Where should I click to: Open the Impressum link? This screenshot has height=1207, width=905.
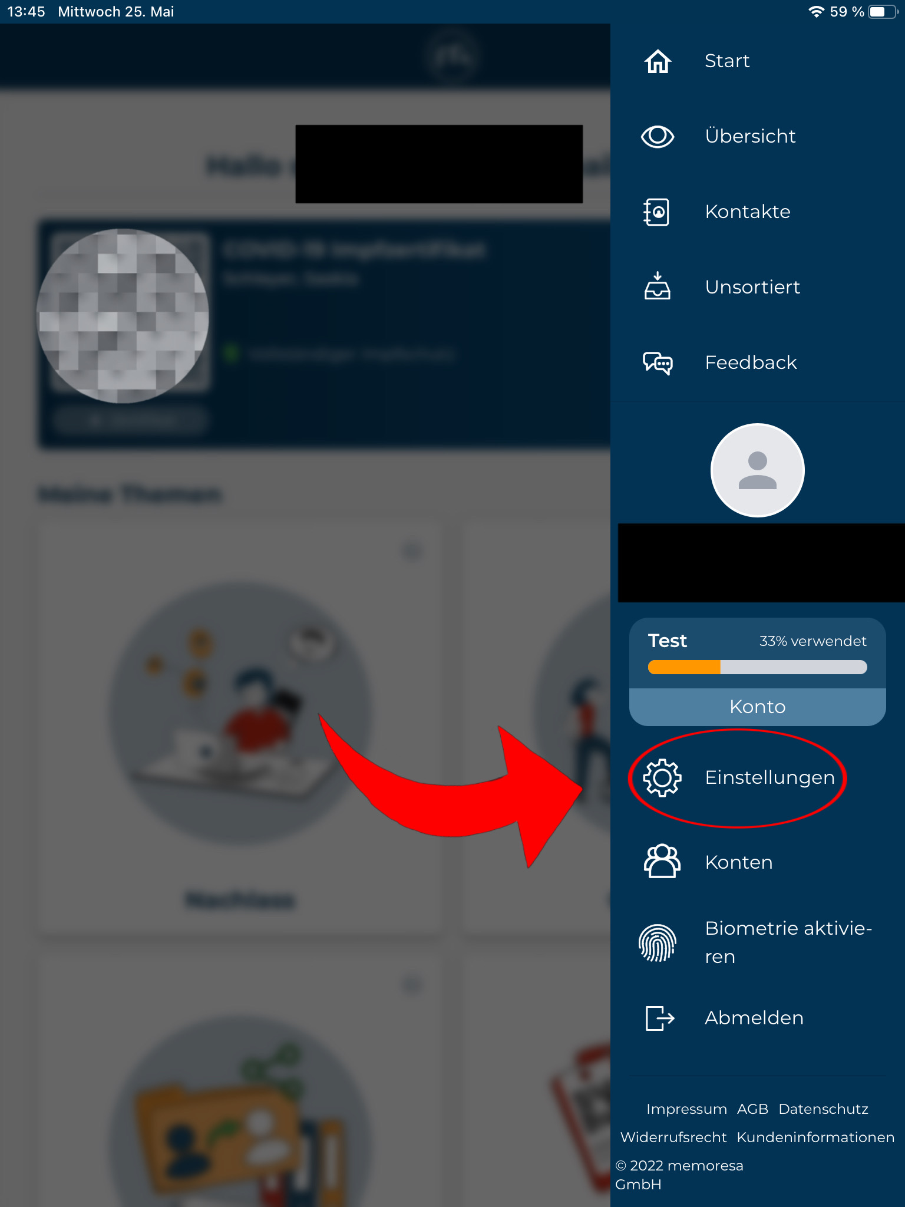686,1109
